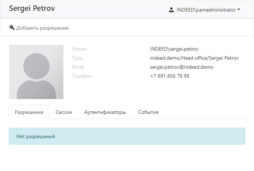Click the profile avatar placeholder image

tap(36, 72)
